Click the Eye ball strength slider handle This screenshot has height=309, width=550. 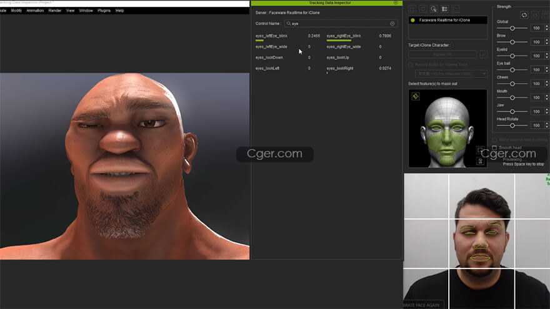pyautogui.click(x=512, y=70)
